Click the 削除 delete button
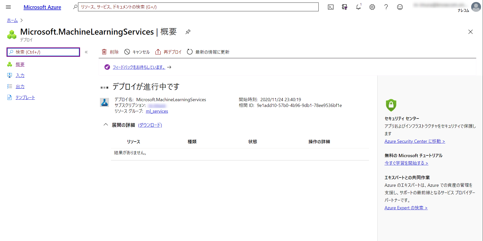 [110, 52]
